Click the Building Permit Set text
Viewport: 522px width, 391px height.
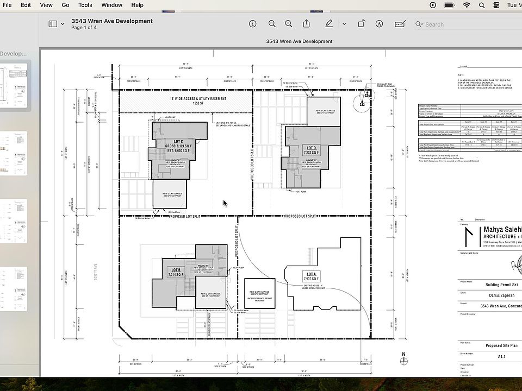[x=501, y=285]
